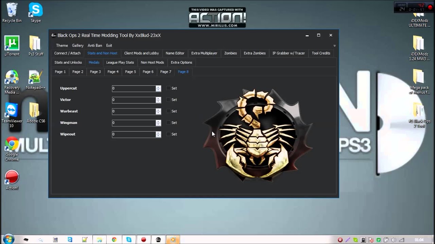Go to medals Page 1
This screenshot has height=244, width=435.
click(x=60, y=72)
